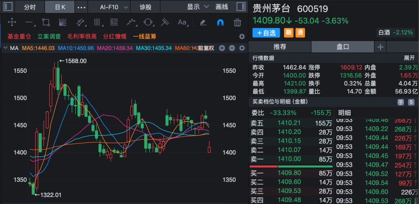Click the +自选 button
This screenshot has height=204, width=419.
266,33
